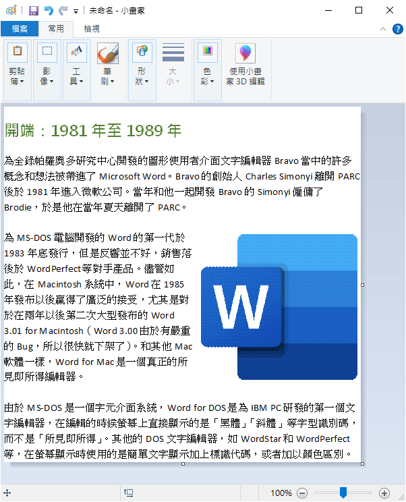Select the 筆刷 brush icon

click(x=108, y=53)
